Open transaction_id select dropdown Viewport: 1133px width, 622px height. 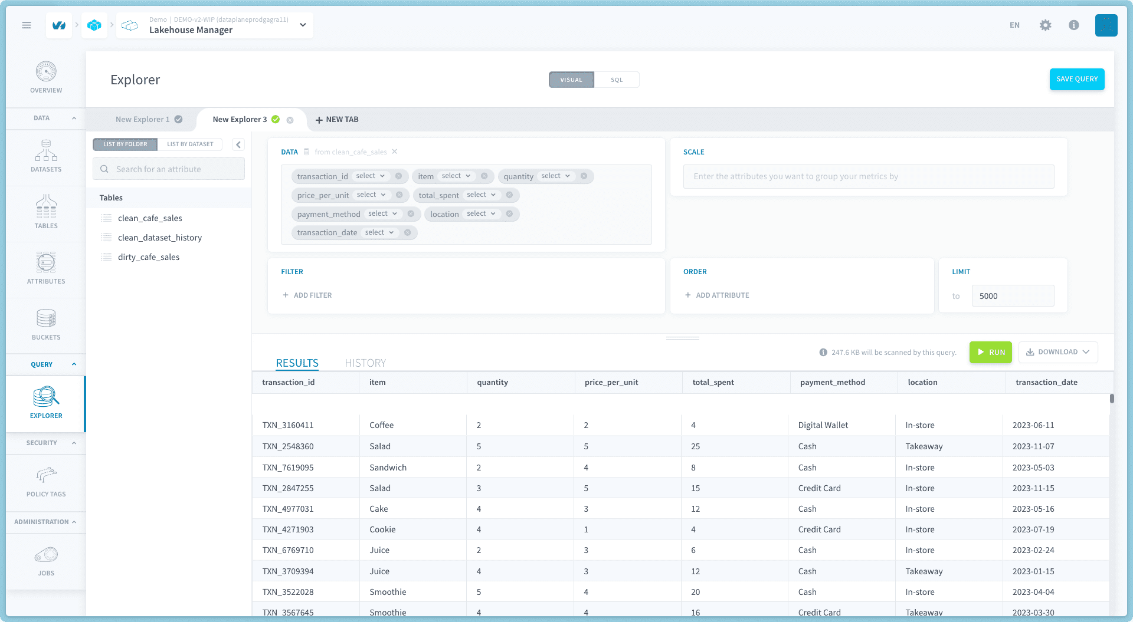click(371, 176)
